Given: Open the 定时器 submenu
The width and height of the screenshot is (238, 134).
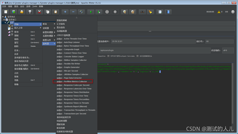Looking at the screenshot, I should pos(49,28).
